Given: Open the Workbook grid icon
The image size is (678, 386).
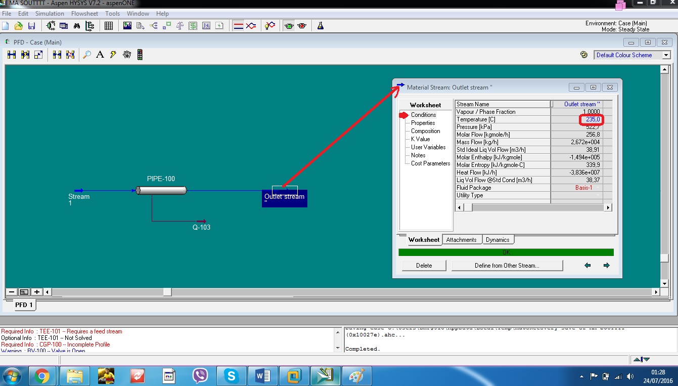Looking at the screenshot, I should coord(109,26).
